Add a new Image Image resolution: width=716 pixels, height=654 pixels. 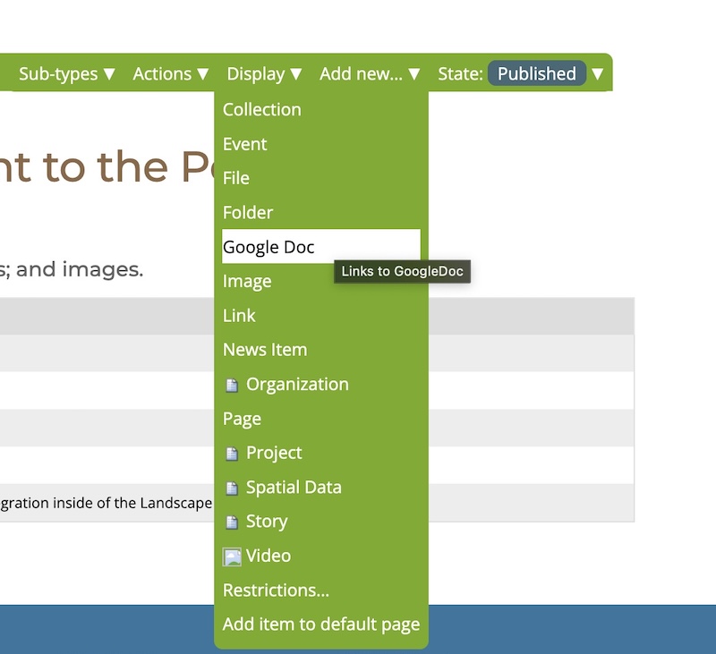(247, 281)
